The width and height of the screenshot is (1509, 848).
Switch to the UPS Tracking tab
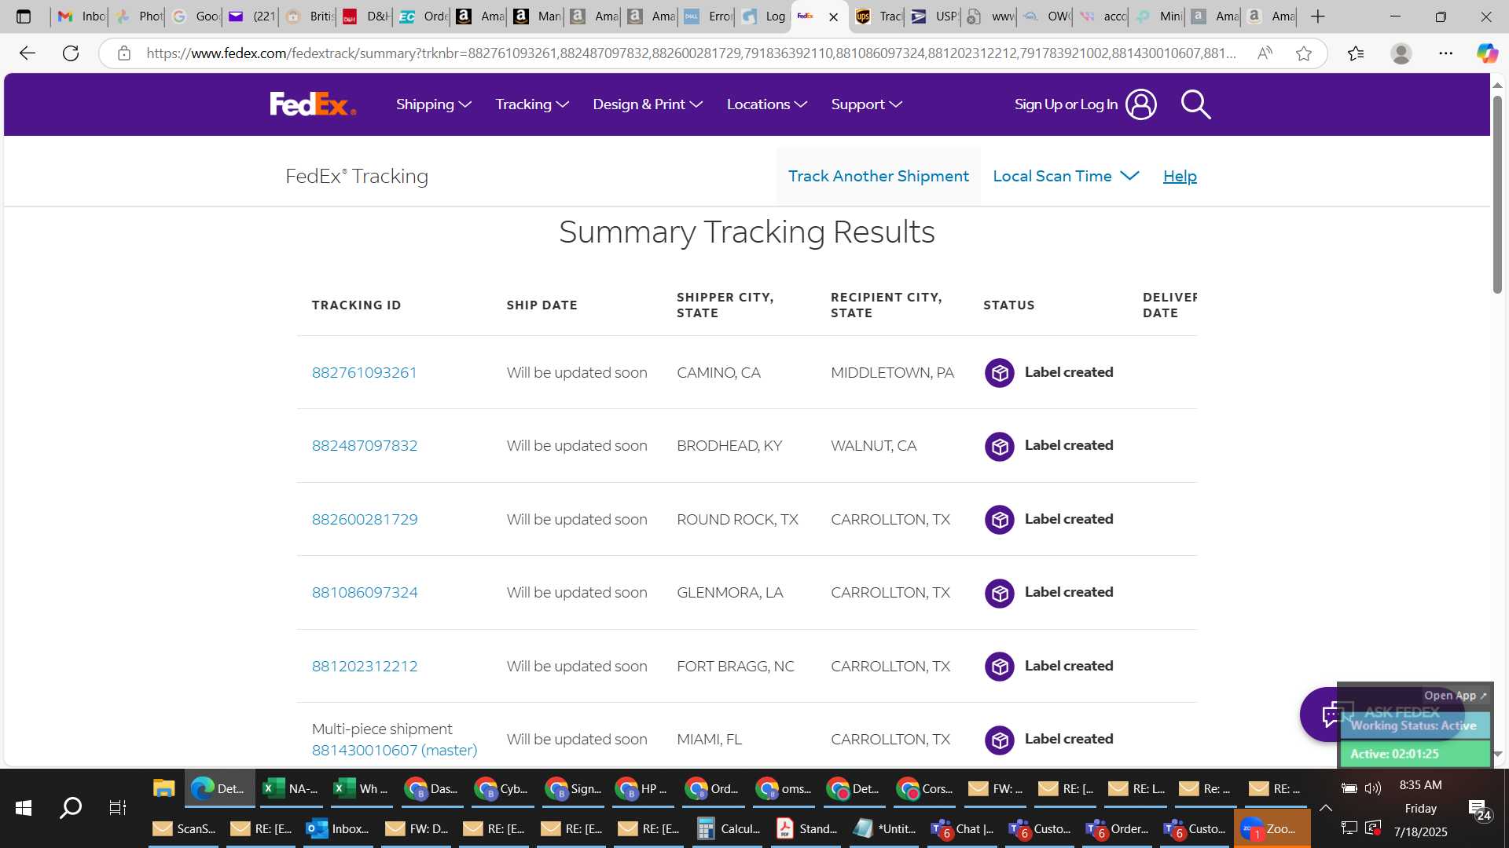pyautogui.click(x=879, y=16)
